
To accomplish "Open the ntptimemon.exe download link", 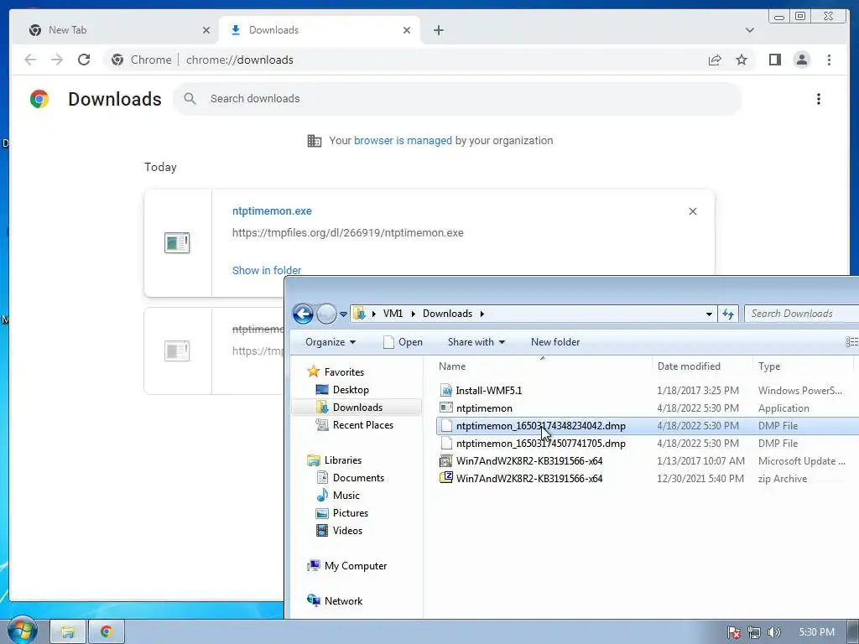I will [x=272, y=210].
